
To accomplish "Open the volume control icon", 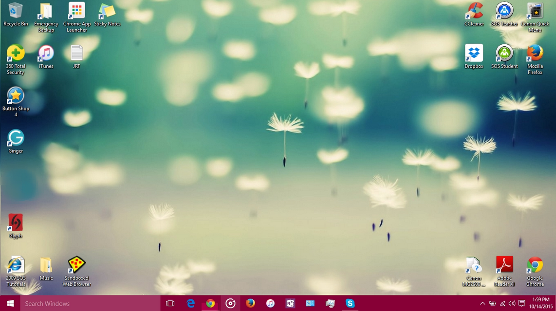I will [512, 304].
